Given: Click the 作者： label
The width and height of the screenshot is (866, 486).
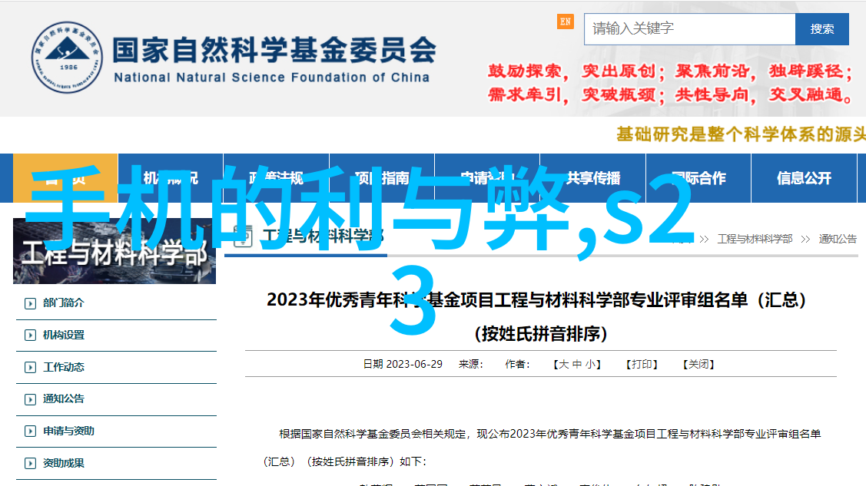Looking at the screenshot, I should 517,364.
